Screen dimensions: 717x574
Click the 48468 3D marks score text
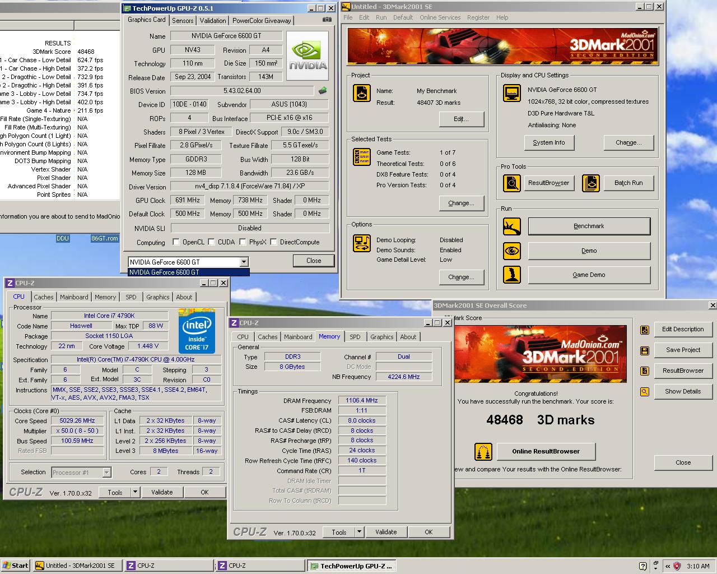click(540, 420)
